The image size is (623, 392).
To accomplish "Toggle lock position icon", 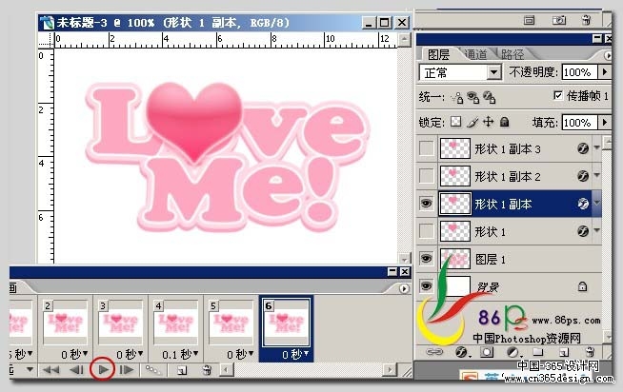I will pos(489,122).
